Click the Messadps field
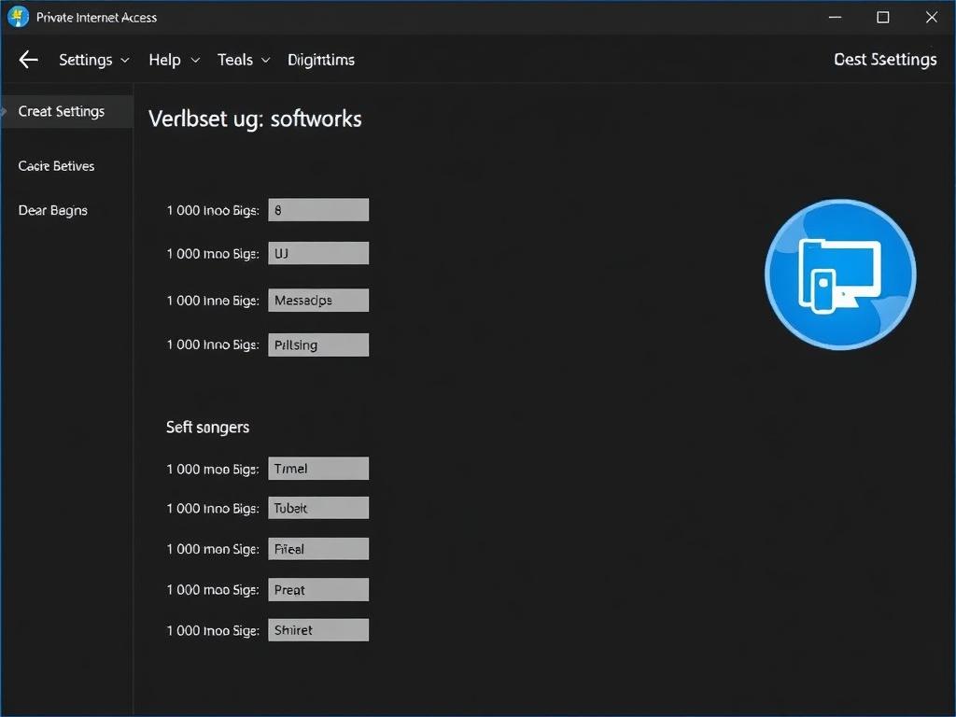Screen dimensions: 956x717 coord(318,300)
